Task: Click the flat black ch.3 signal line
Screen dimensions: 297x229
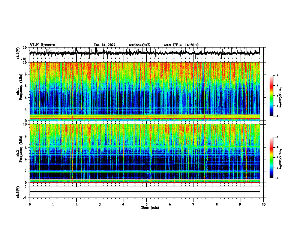Action: [x=144, y=192]
